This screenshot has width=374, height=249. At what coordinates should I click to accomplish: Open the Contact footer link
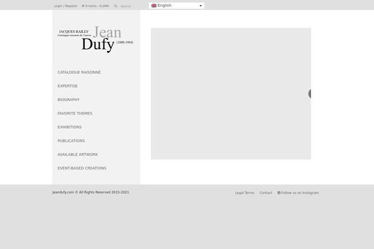(266, 193)
